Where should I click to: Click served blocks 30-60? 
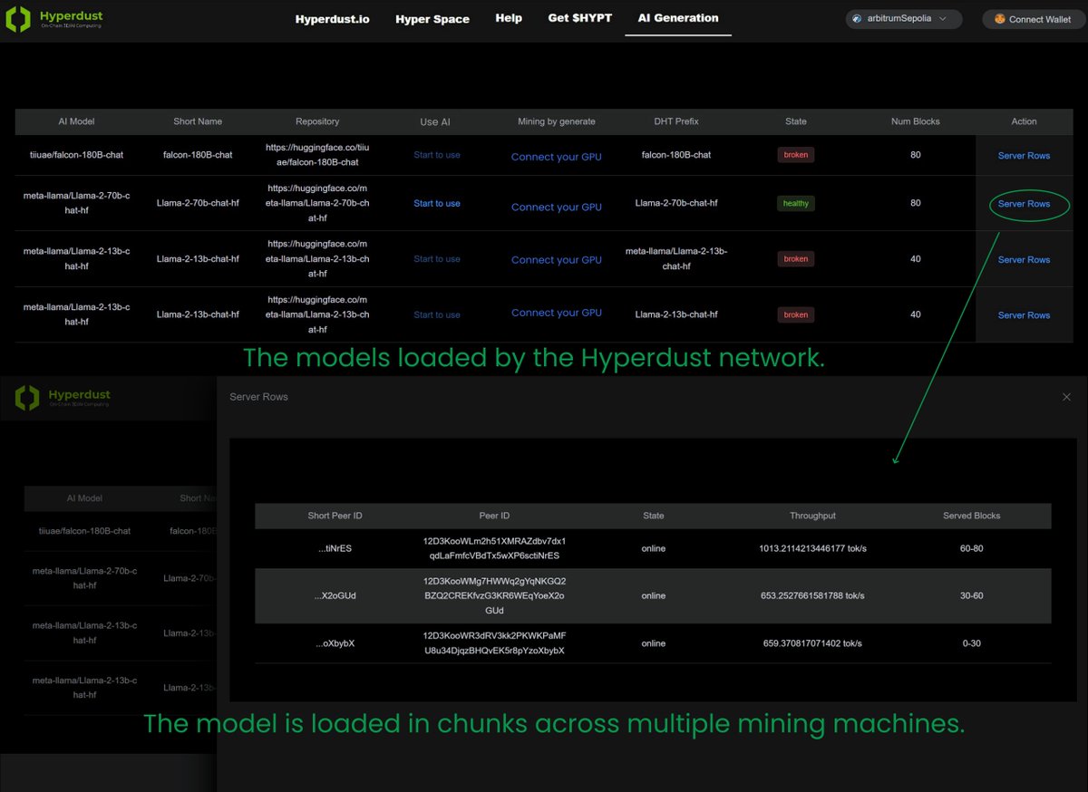(x=971, y=595)
